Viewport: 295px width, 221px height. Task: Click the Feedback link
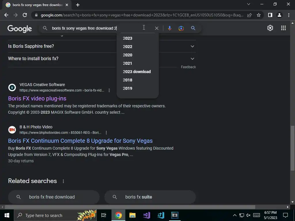click(188, 67)
